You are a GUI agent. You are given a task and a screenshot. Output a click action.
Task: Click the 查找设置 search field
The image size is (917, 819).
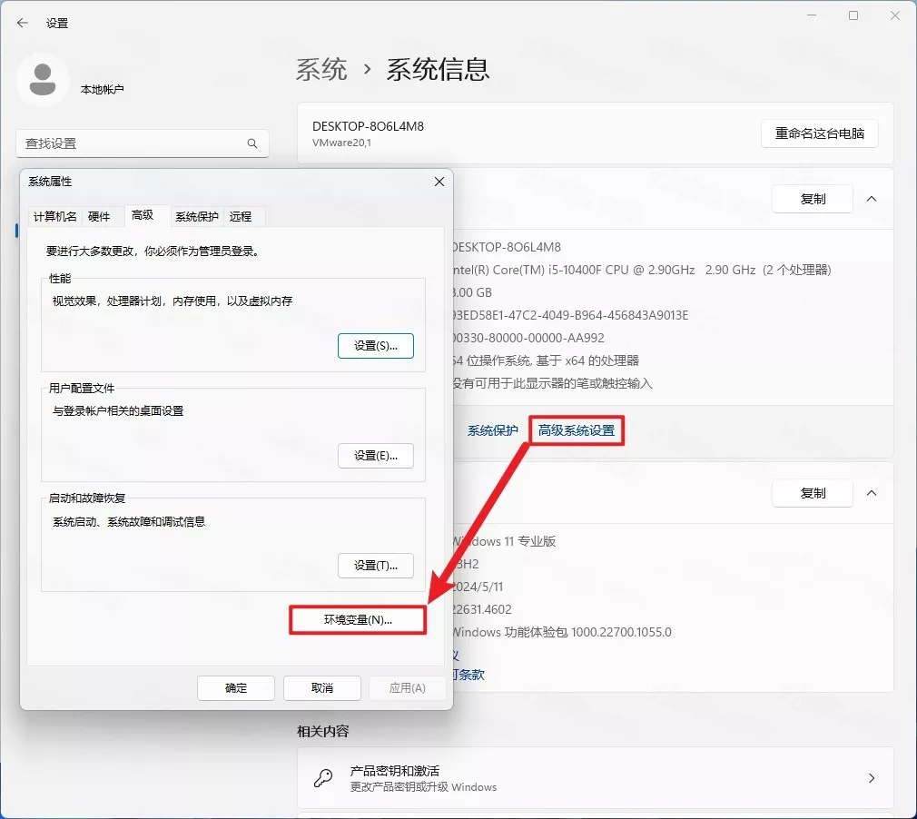click(132, 143)
